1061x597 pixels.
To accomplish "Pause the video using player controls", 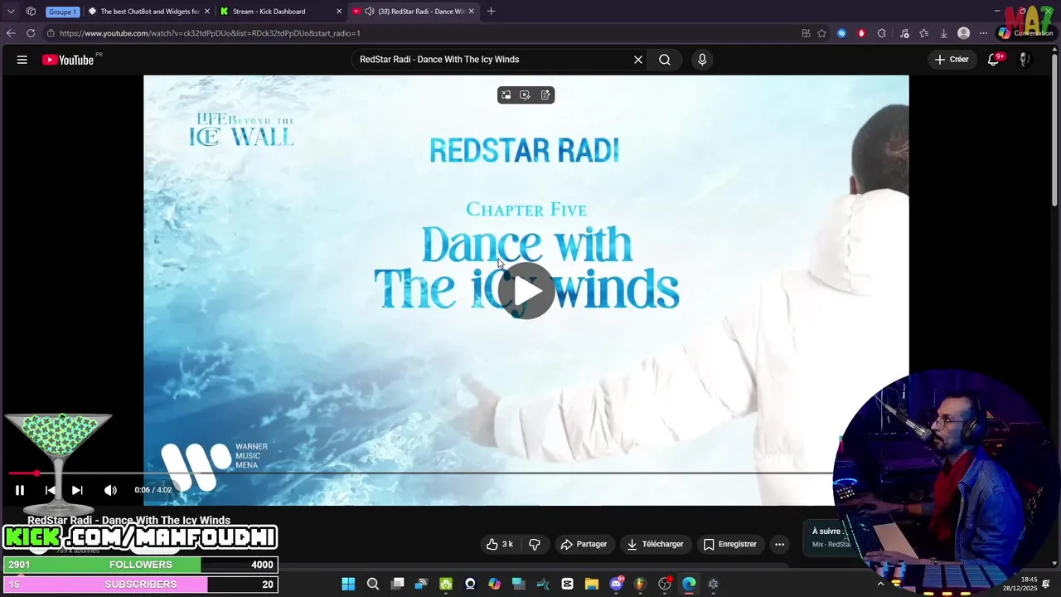I will click(20, 490).
